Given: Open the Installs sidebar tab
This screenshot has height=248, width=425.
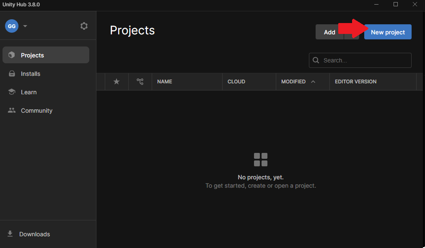Looking at the screenshot, I should 46,74.
